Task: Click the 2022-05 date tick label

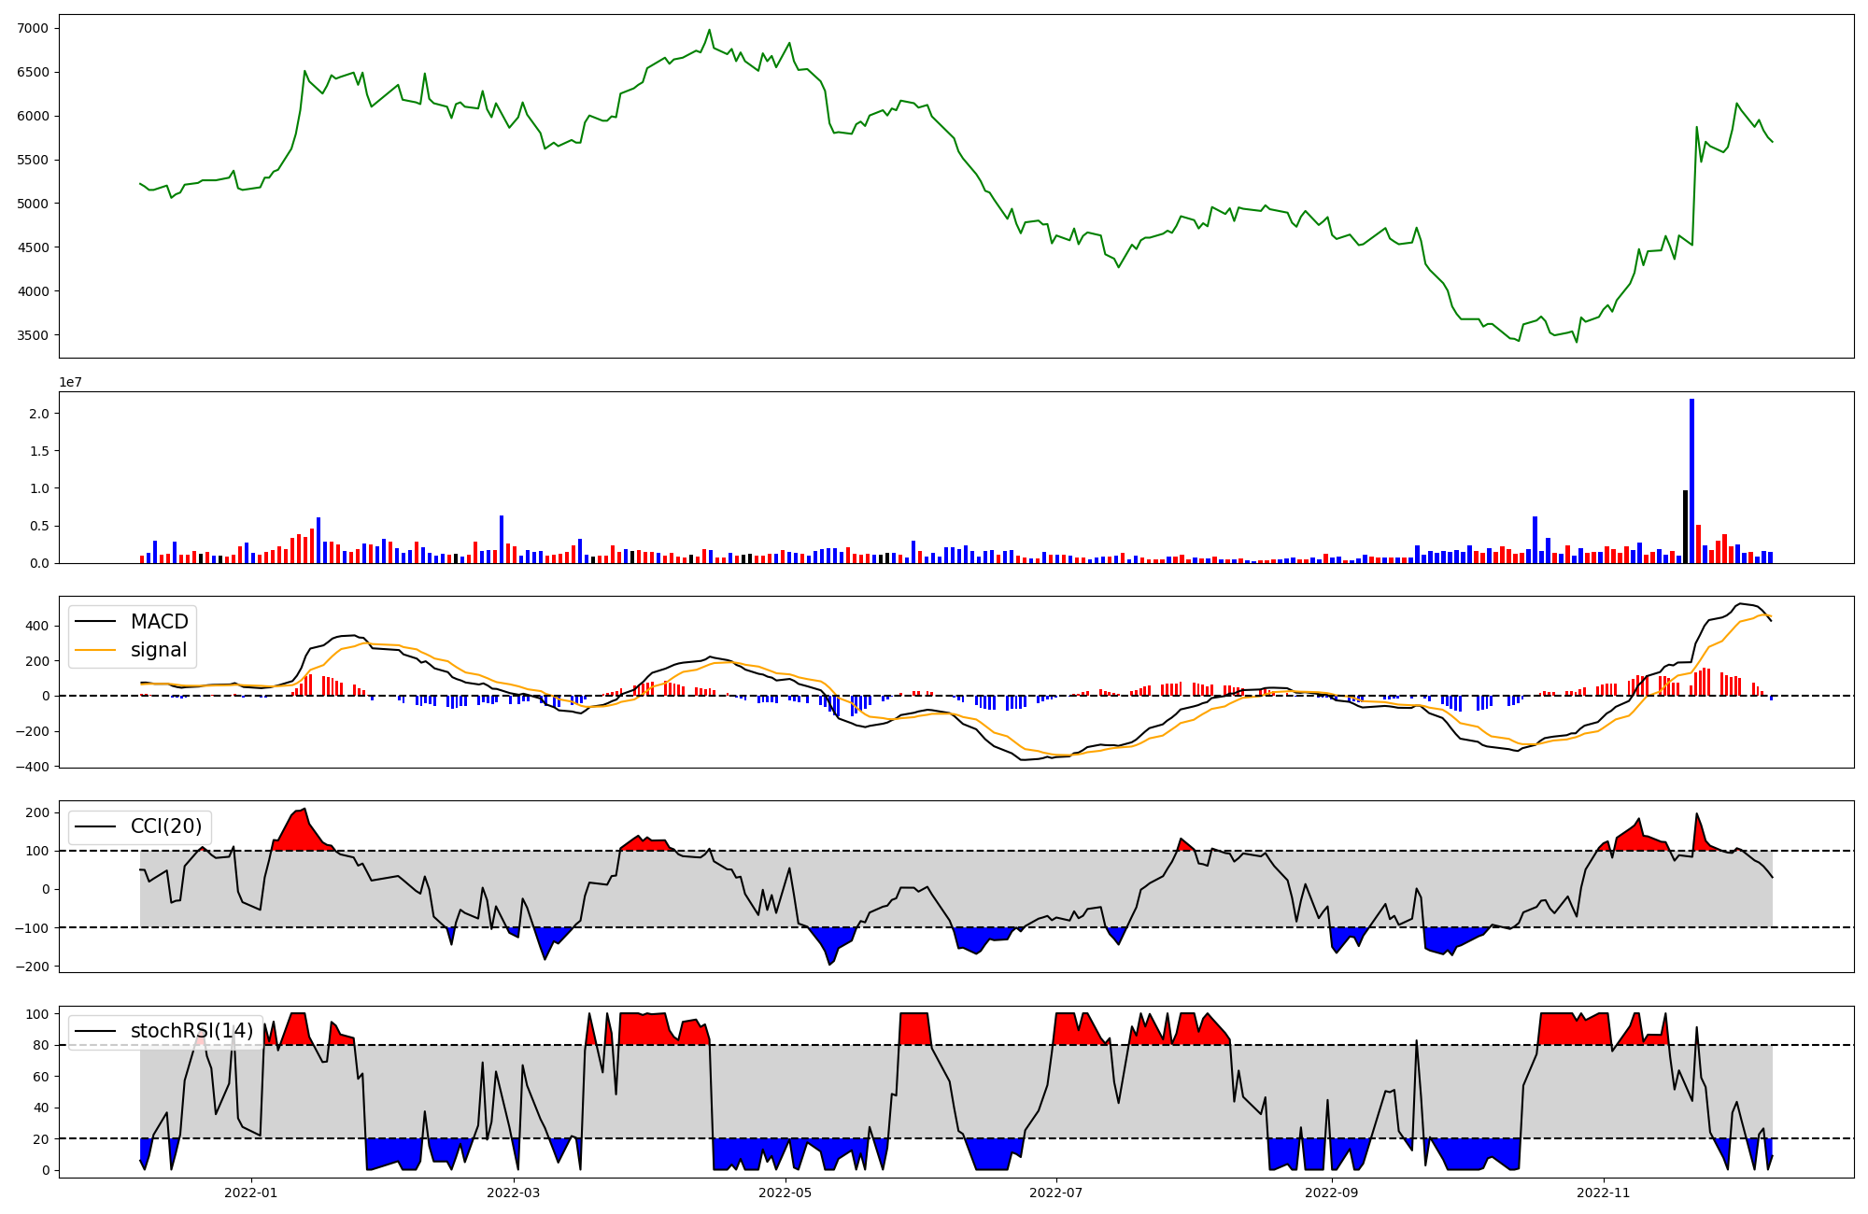Action: [785, 1193]
